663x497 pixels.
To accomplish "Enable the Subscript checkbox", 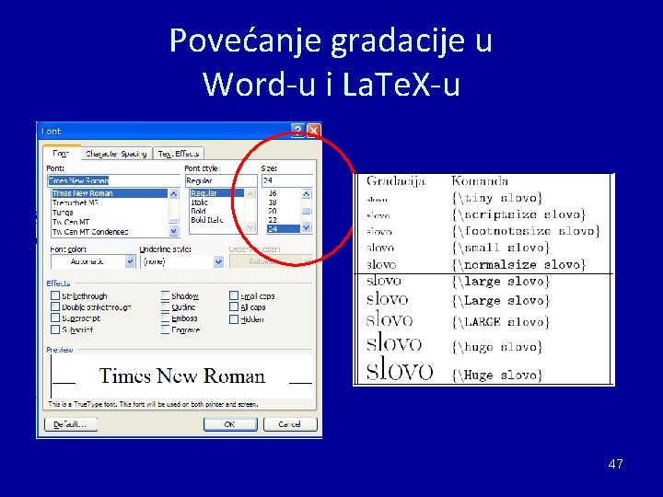I will click(x=55, y=329).
